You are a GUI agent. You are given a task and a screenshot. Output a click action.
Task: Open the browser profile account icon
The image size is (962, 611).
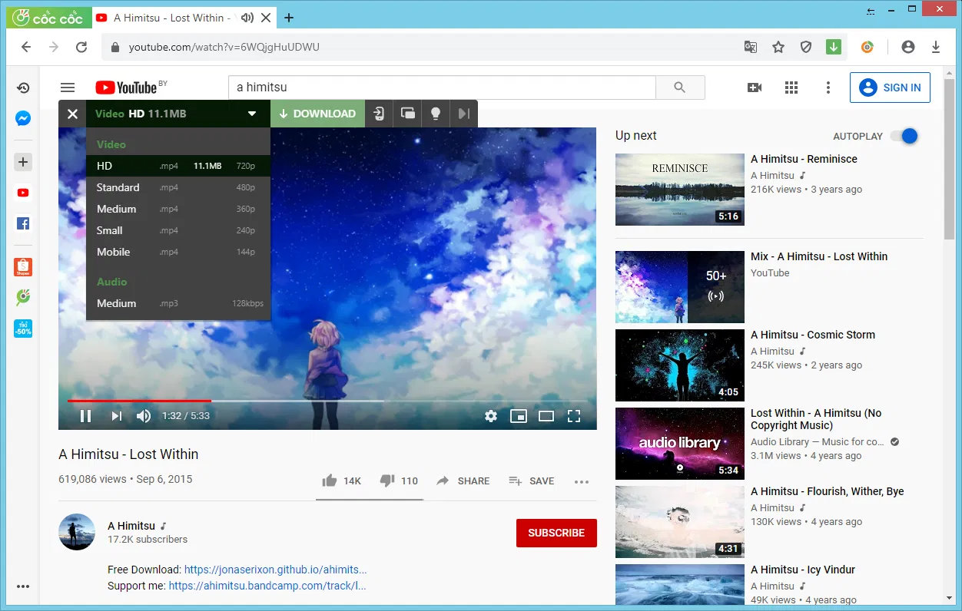click(x=908, y=47)
